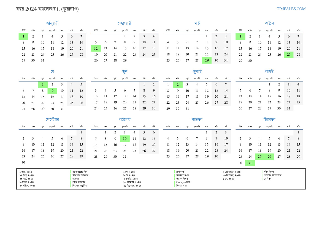Click legend date '২৬ ডিসেম্বর, ২০২৪'
The width and height of the screenshot is (322, 228).
tap(232, 172)
